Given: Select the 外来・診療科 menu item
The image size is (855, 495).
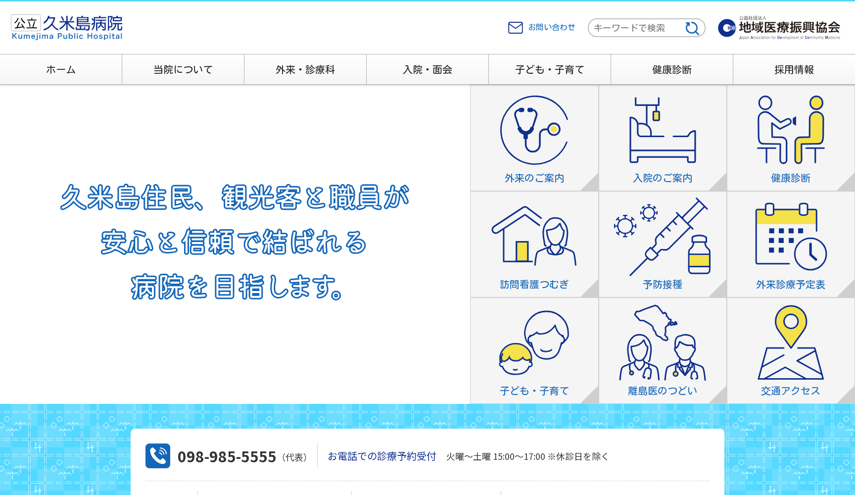Looking at the screenshot, I should point(305,69).
